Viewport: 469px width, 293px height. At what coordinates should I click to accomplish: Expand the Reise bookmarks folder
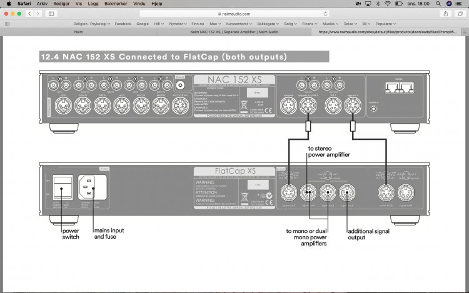click(350, 24)
